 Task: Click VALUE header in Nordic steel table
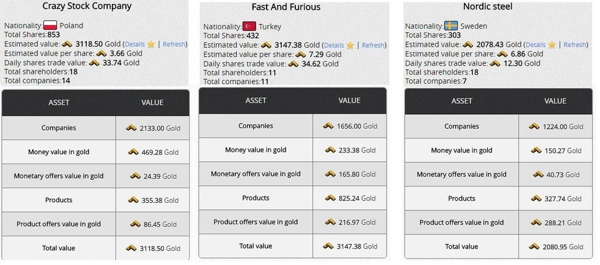coord(555,101)
